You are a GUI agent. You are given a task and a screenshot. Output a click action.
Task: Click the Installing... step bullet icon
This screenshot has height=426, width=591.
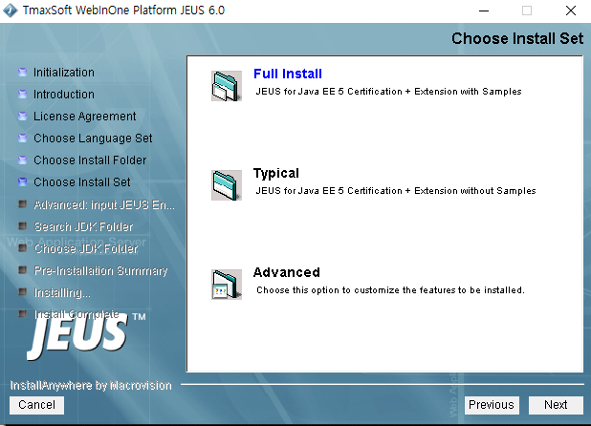[23, 291]
